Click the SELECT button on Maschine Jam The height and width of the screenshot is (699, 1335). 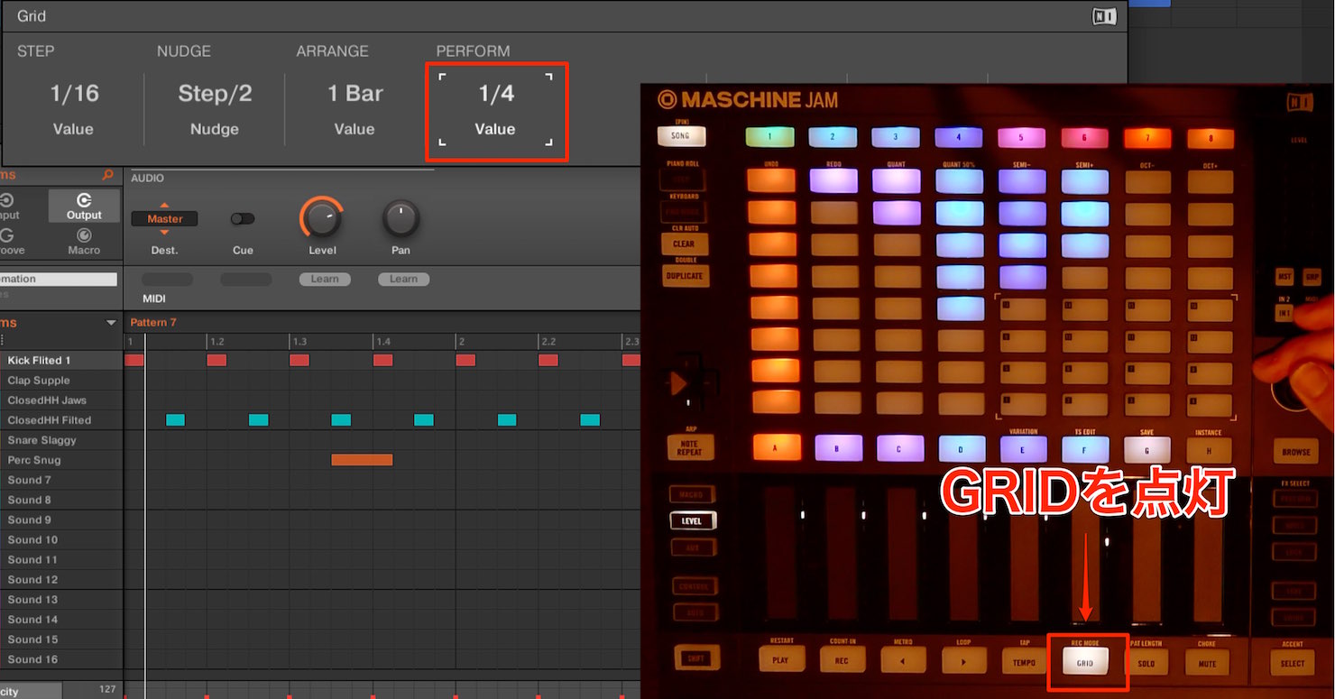pos(1292,663)
